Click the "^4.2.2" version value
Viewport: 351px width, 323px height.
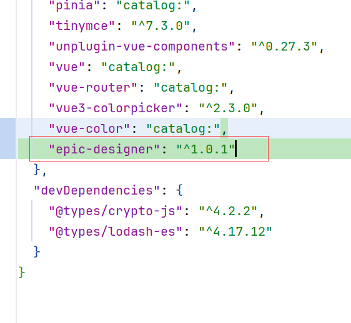tap(228, 211)
